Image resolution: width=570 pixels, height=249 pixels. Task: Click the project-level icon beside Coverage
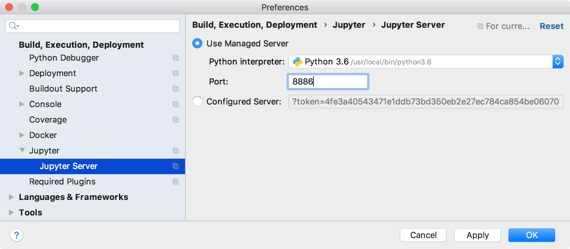(x=176, y=120)
